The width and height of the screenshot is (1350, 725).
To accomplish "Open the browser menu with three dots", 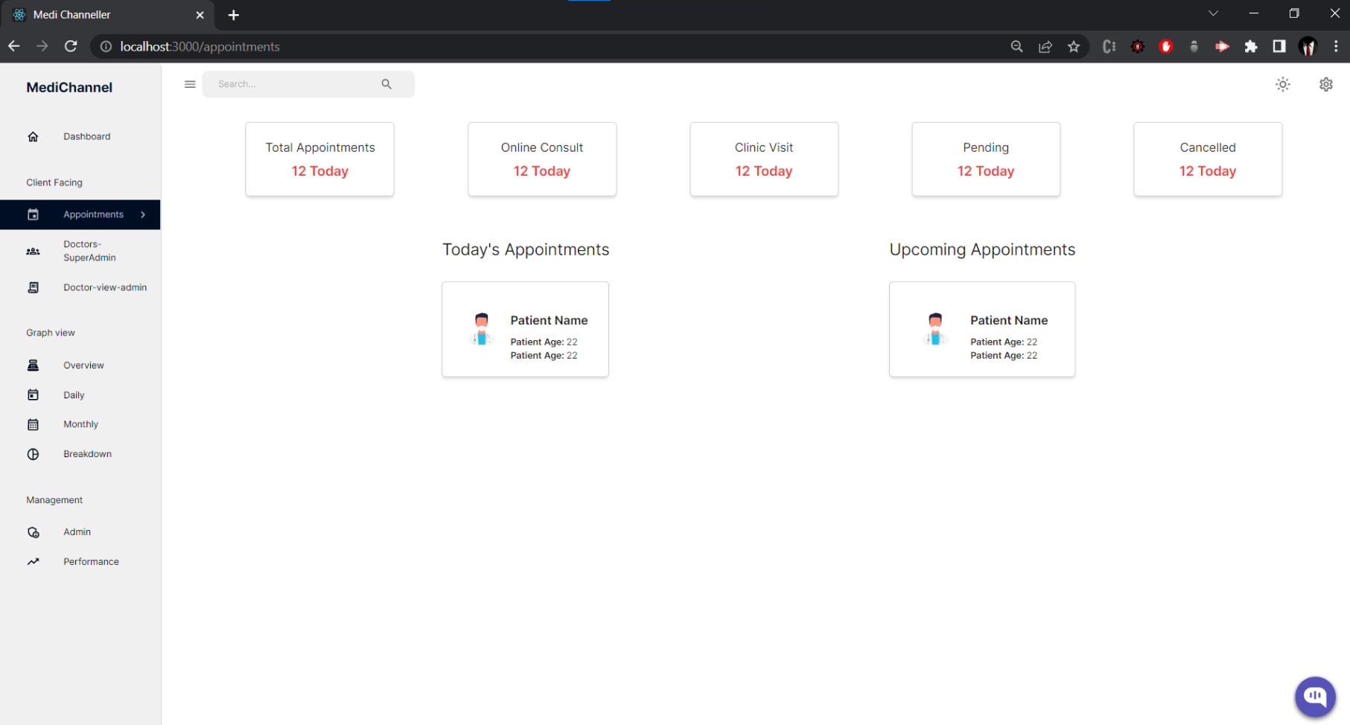I will click(x=1337, y=46).
